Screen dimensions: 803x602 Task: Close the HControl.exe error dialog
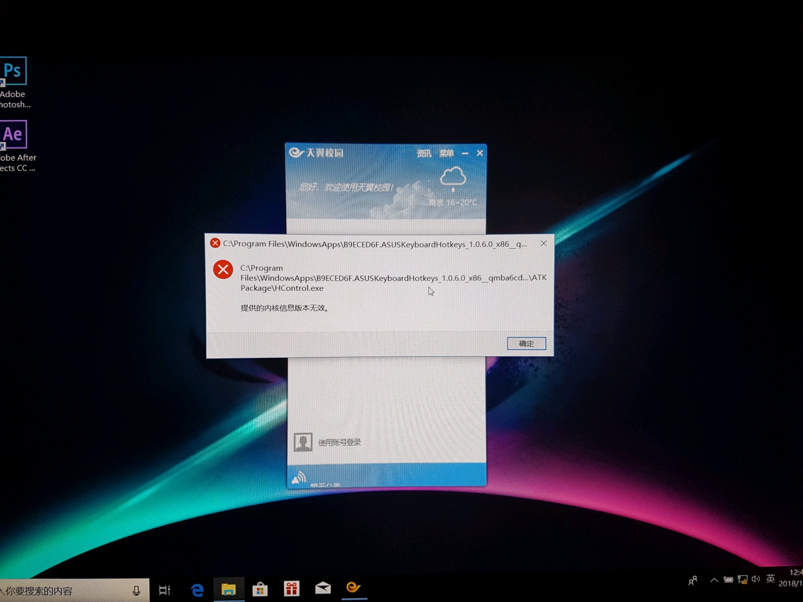click(544, 244)
